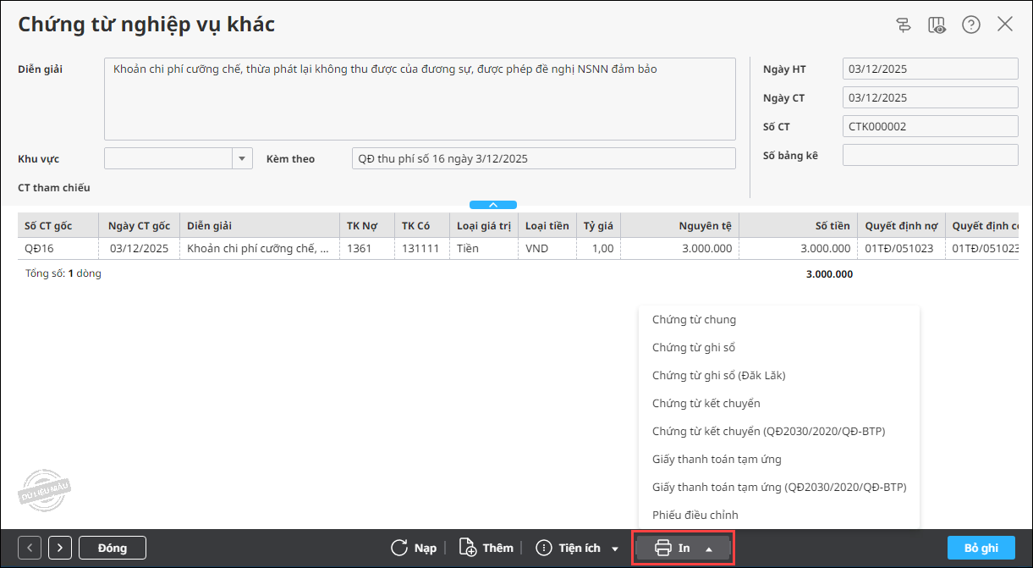Select Giấy thanh toán tạm ứng option

pos(717,459)
